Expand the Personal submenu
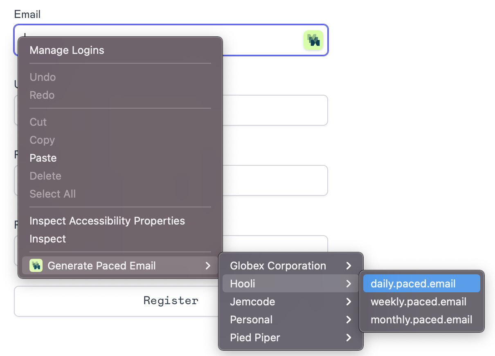Screen dimensions: 495x356 pos(251,319)
